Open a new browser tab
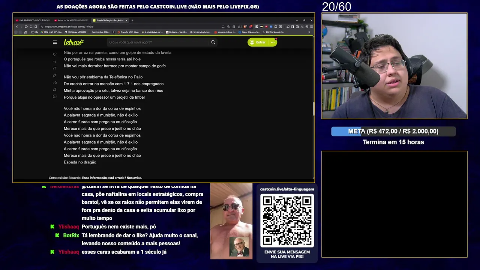The width and height of the screenshot is (480, 270). pyautogui.click(x=132, y=20)
